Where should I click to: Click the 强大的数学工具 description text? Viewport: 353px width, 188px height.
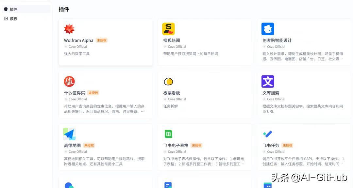coord(77,54)
